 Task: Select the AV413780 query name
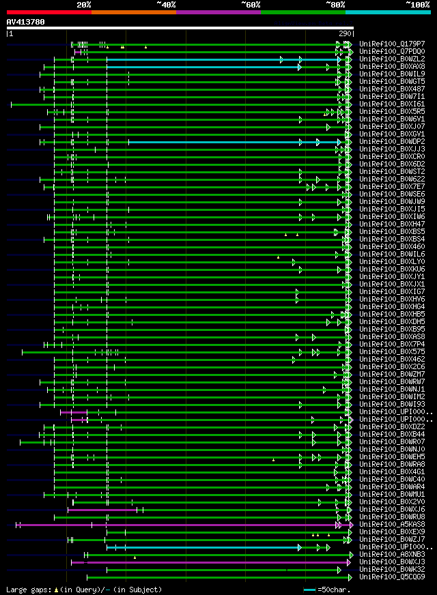[x=25, y=22]
